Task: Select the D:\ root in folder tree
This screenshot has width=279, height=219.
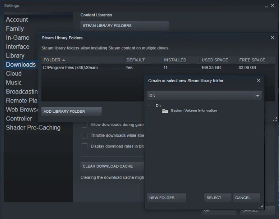Action: (158, 105)
